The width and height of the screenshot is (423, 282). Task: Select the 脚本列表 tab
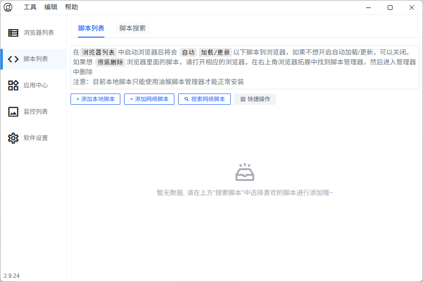pyautogui.click(x=91, y=28)
